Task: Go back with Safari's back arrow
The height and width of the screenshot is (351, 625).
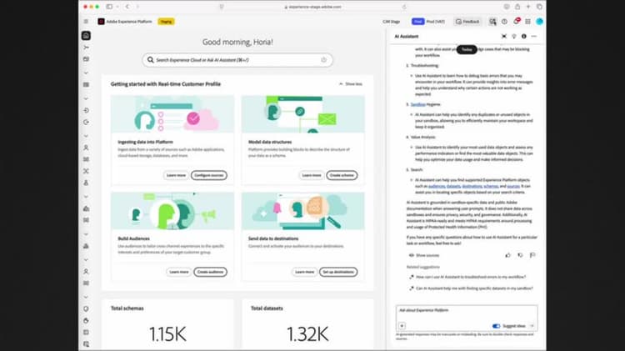Action: click(127, 7)
